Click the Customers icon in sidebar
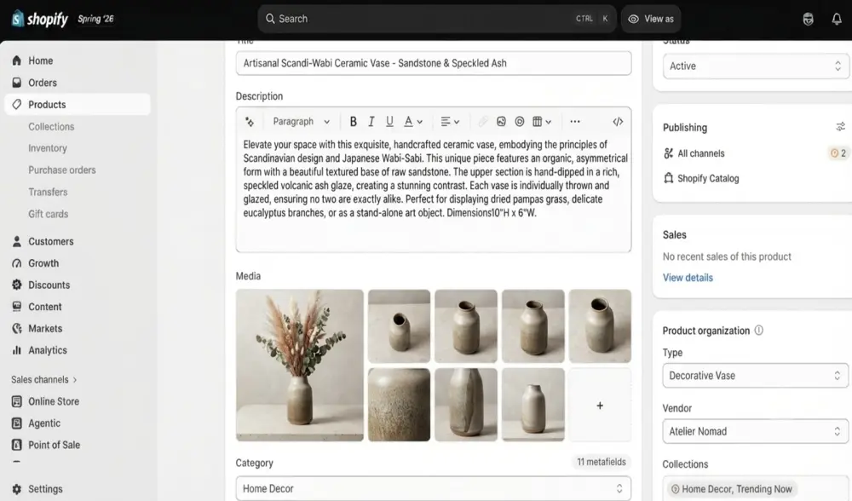 17,241
